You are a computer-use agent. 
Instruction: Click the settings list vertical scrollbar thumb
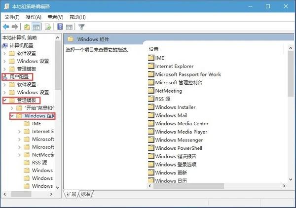click(x=291, y=74)
